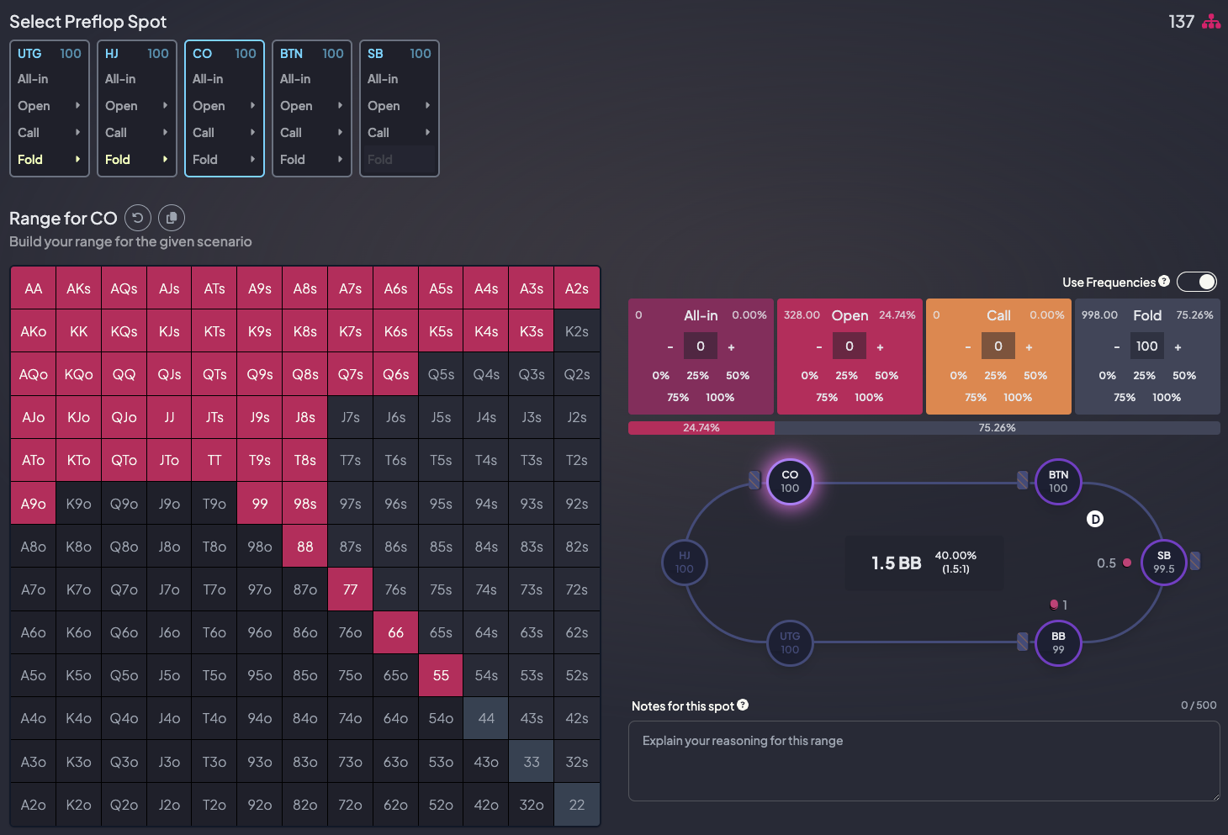
Task: Expand HJ Fold submenu arrow
Action: [165, 159]
